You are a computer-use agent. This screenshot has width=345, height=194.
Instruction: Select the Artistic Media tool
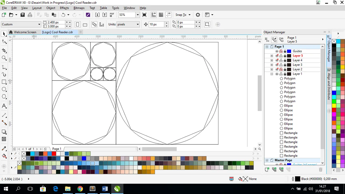(x=4, y=74)
